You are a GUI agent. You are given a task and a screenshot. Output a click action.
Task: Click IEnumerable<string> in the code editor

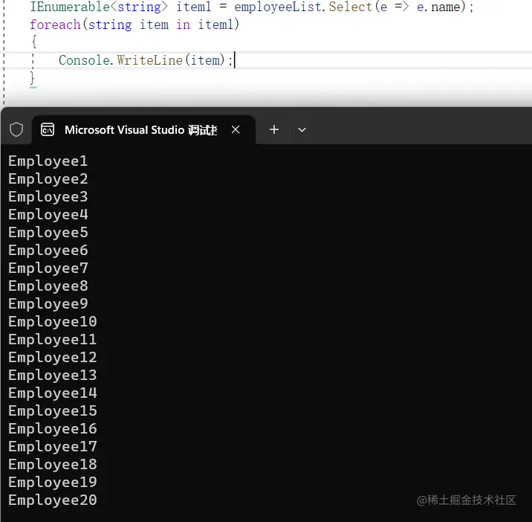pos(99,7)
